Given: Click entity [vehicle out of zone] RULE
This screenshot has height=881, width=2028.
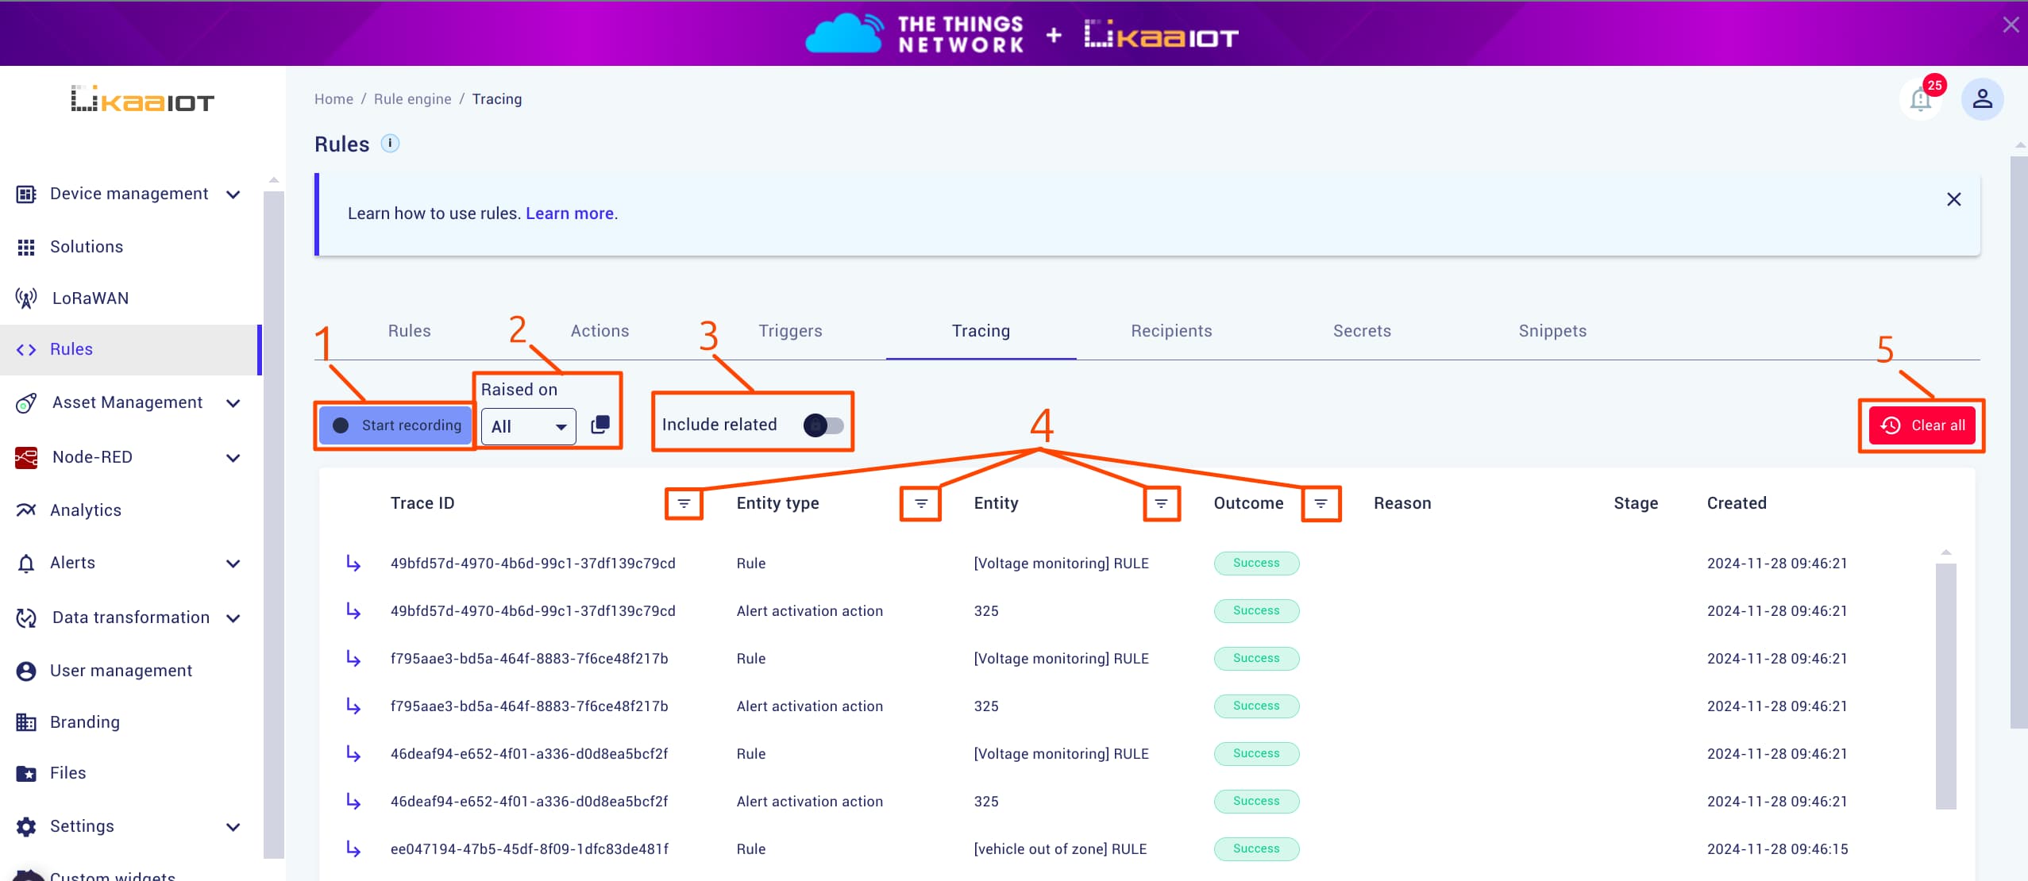Looking at the screenshot, I should pos(1060,849).
